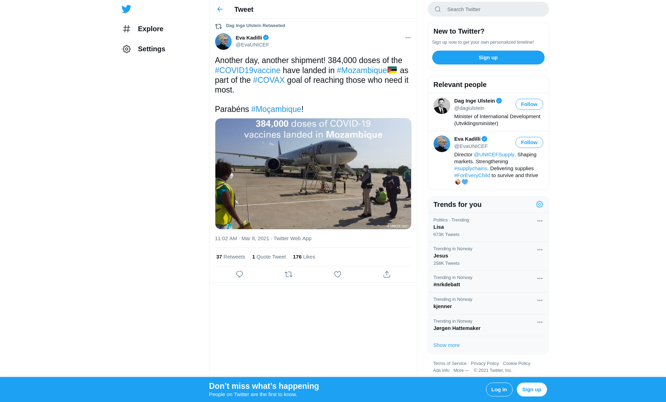Click Log in on bottom banner
The height and width of the screenshot is (402, 666).
coord(499,390)
